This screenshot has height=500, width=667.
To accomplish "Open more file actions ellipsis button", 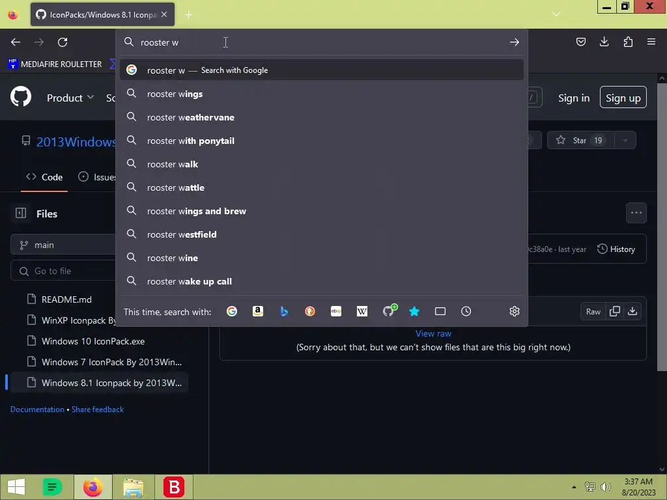I will pos(636,213).
